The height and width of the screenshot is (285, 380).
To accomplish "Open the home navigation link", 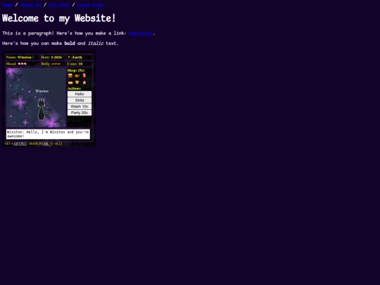I will pyautogui.click(x=7, y=5).
